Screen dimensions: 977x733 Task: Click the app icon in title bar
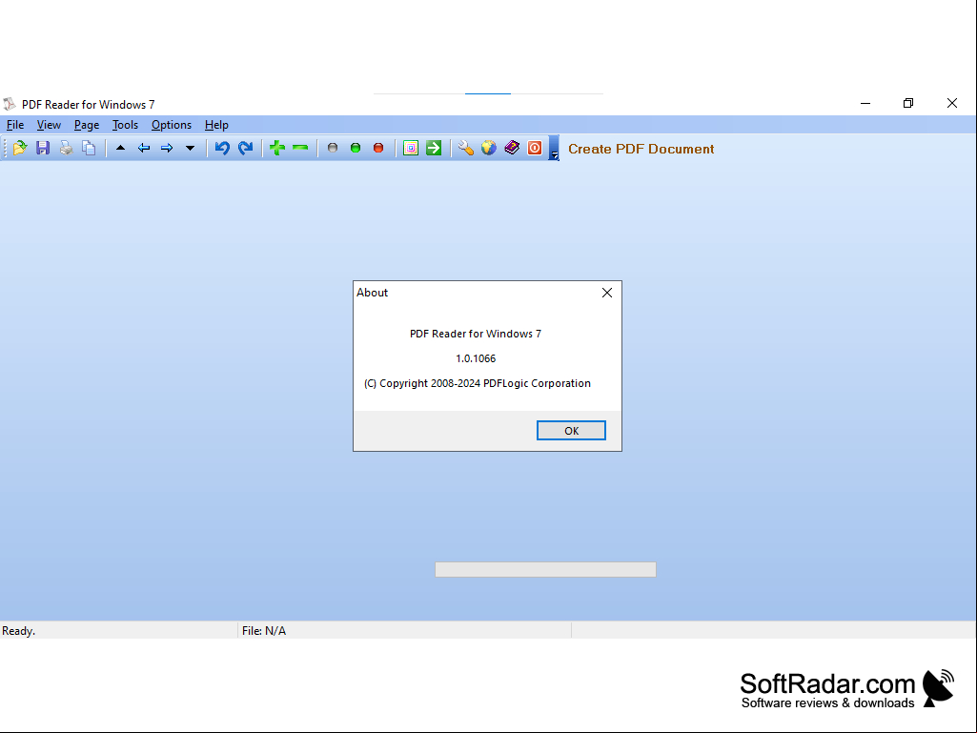(x=10, y=104)
